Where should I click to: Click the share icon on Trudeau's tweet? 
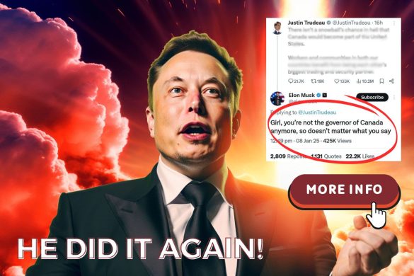point(392,81)
